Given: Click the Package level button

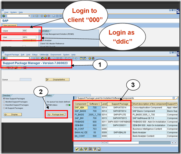Looking at the screenshot, I should pos(56,114).
